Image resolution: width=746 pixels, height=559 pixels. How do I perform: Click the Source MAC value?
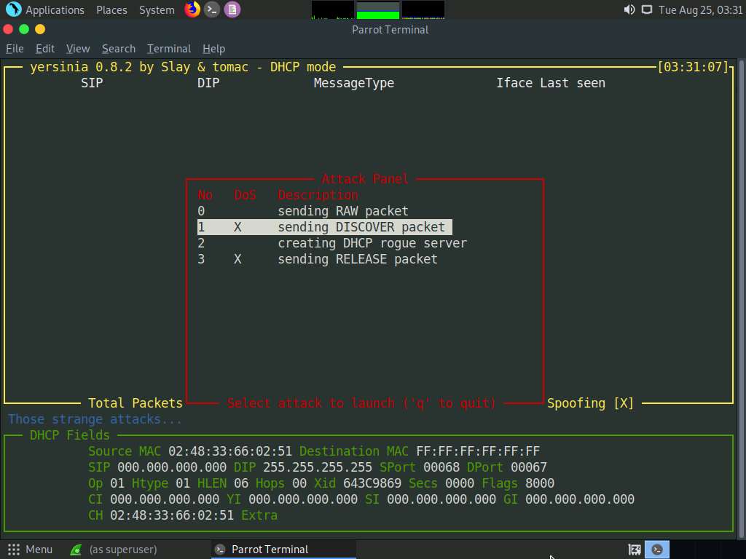point(230,451)
